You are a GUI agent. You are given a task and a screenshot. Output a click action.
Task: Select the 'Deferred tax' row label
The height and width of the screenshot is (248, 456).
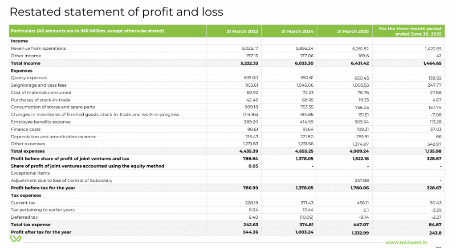tap(24, 217)
